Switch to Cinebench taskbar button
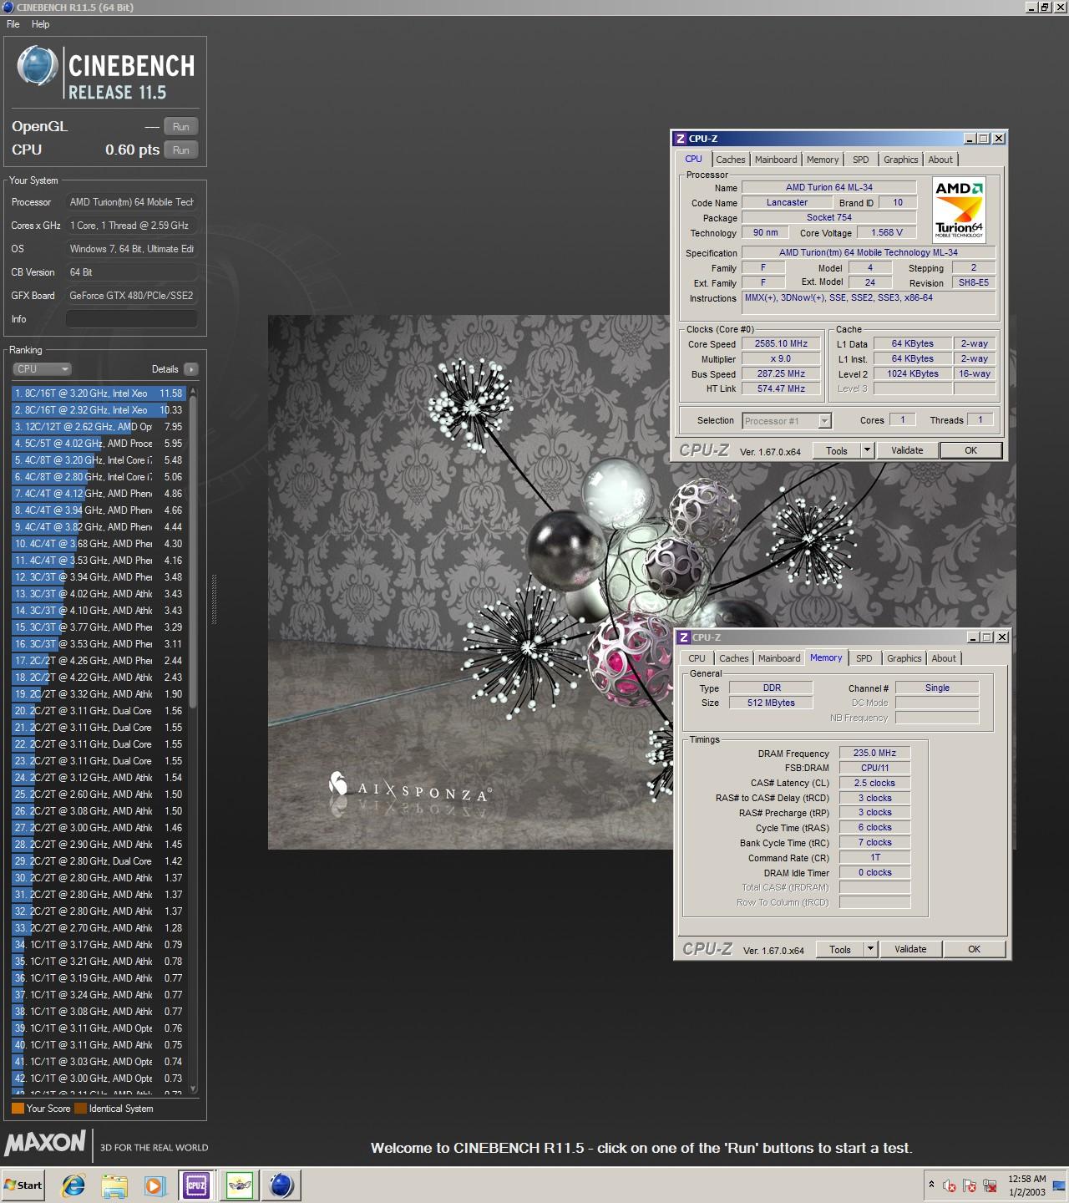This screenshot has height=1203, width=1069. click(x=281, y=1185)
